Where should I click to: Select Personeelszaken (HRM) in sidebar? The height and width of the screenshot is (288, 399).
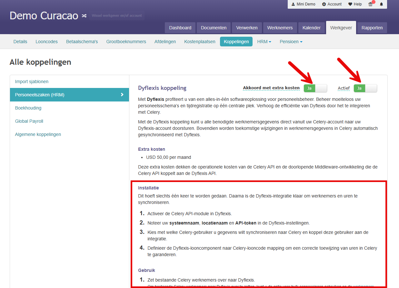(69, 95)
